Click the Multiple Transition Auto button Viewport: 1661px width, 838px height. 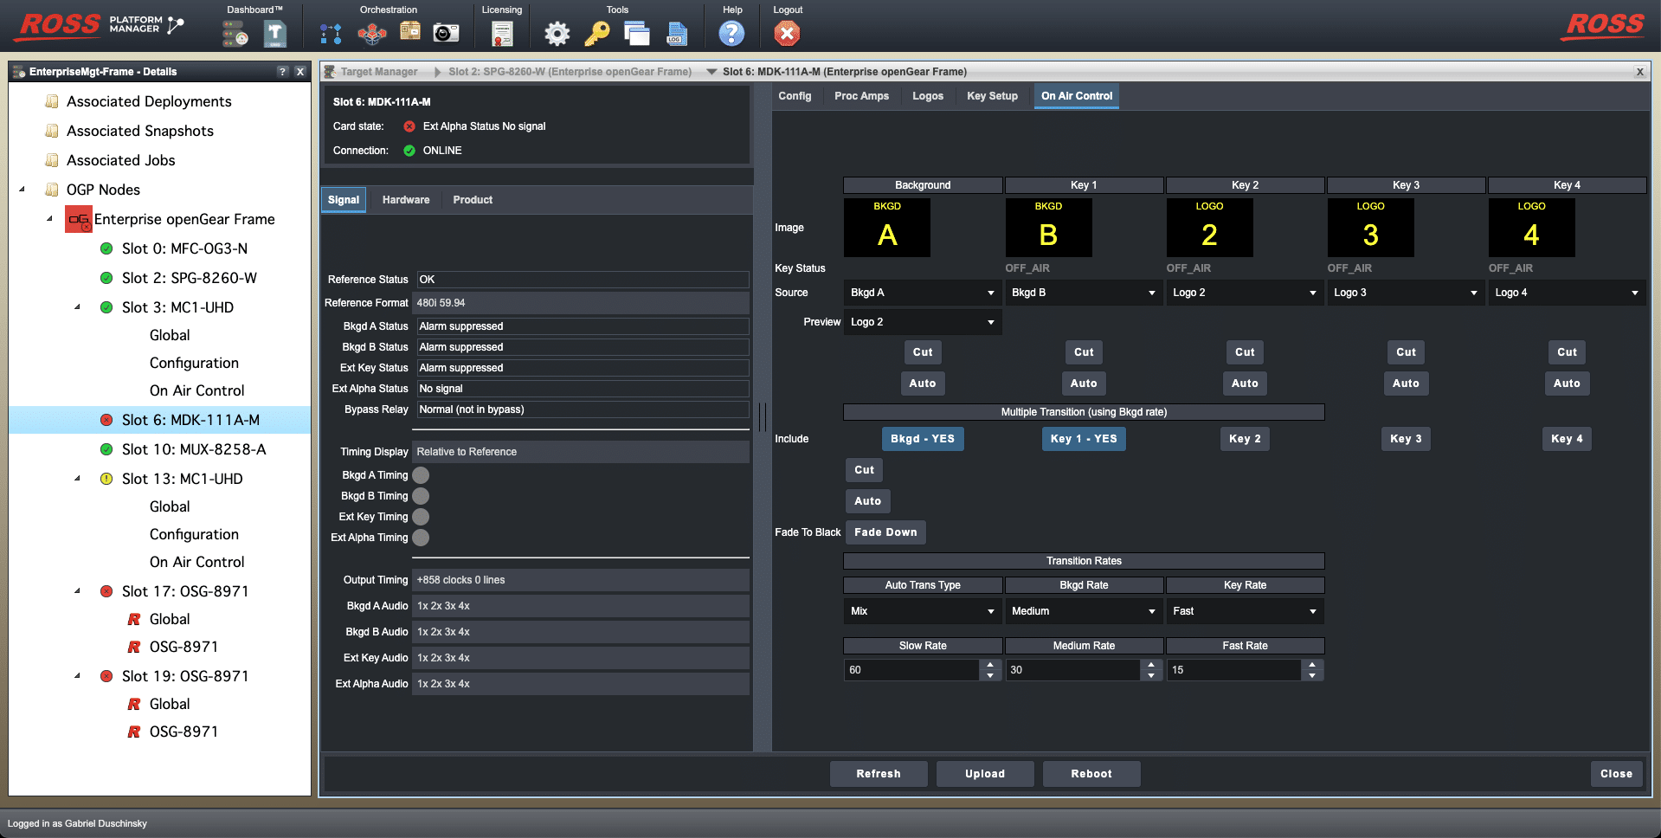pyautogui.click(x=867, y=501)
